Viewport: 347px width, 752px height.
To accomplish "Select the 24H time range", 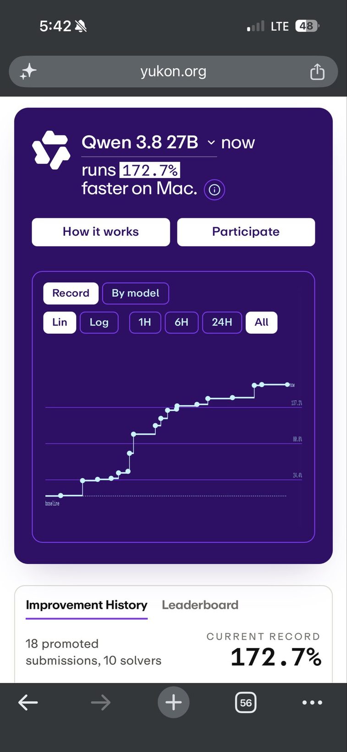I will point(222,322).
